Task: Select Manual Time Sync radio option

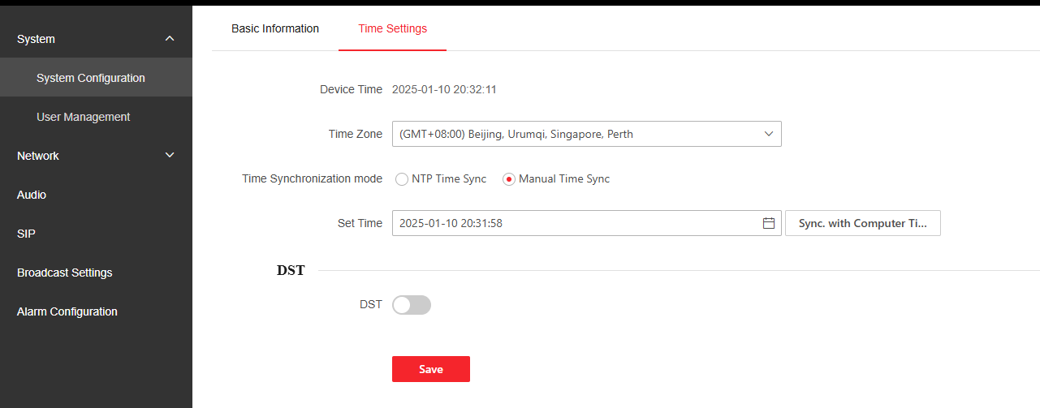Action: click(509, 179)
